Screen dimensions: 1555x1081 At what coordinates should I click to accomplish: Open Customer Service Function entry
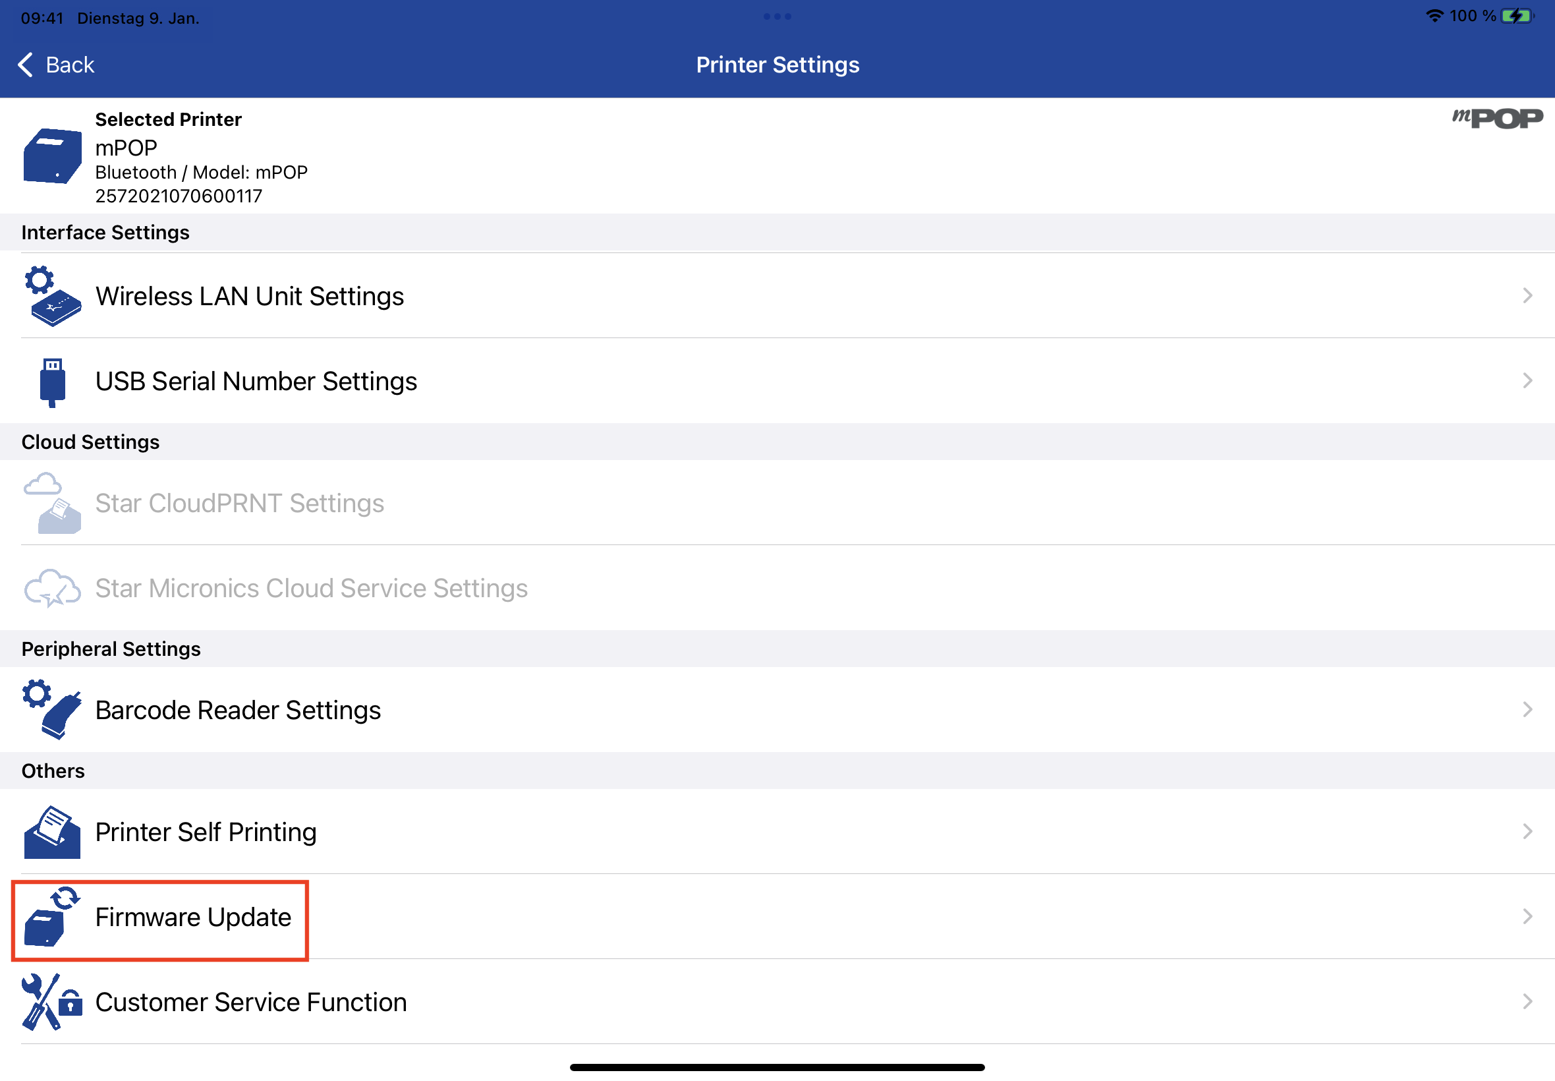coord(250,1002)
